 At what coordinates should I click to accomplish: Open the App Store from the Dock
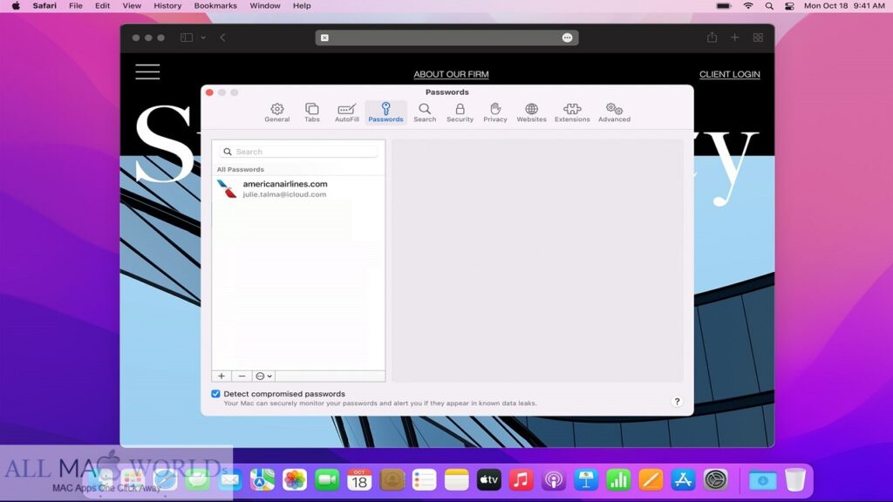pyautogui.click(x=684, y=480)
